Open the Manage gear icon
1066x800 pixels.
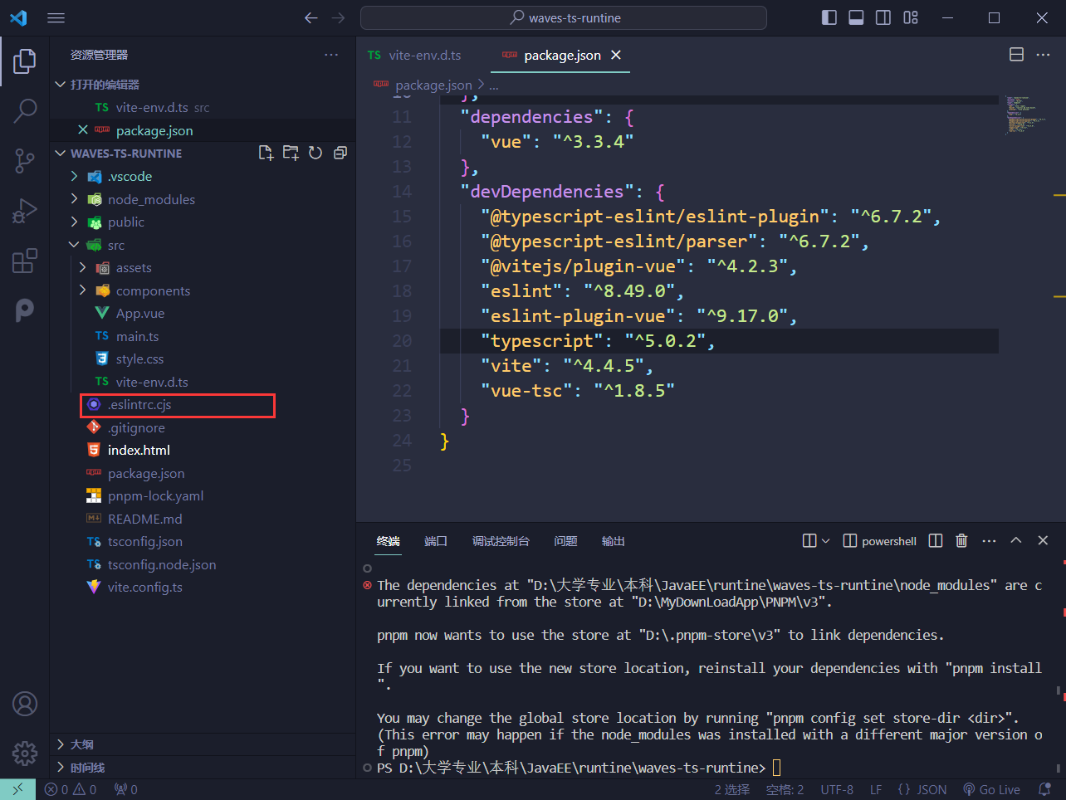pyautogui.click(x=25, y=753)
